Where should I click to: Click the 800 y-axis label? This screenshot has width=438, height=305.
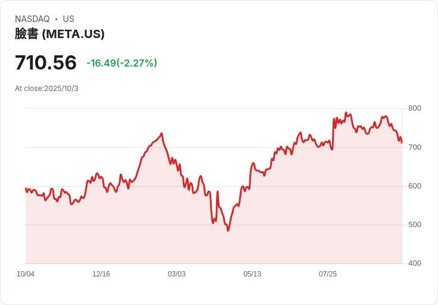pos(414,108)
